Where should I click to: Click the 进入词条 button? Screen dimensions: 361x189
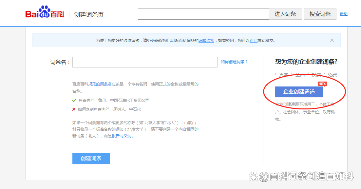coord(285,14)
